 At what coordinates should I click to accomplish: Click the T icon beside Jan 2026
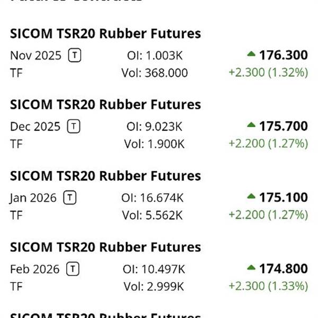point(70,198)
